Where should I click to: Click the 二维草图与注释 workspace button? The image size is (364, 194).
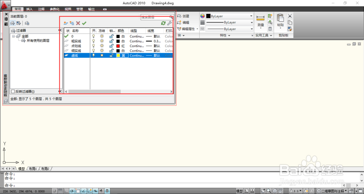[332, 191]
